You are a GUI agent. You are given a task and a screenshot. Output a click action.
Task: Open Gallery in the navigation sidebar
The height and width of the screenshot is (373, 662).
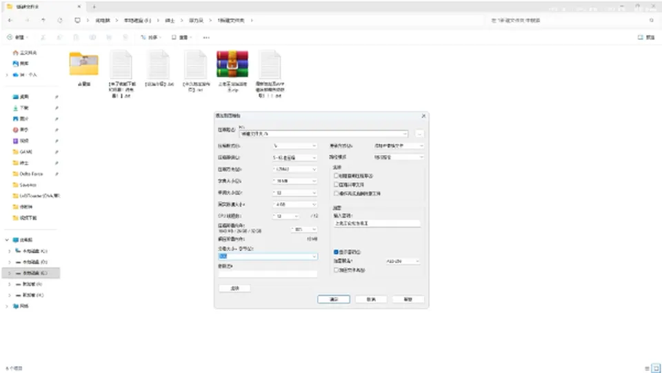point(21,63)
